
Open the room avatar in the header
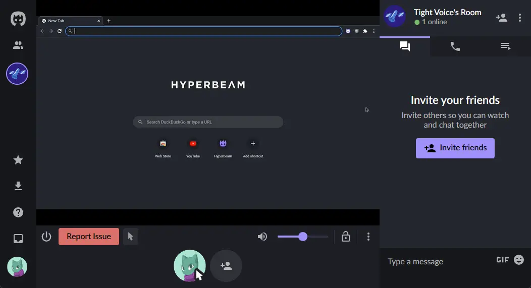(395, 16)
